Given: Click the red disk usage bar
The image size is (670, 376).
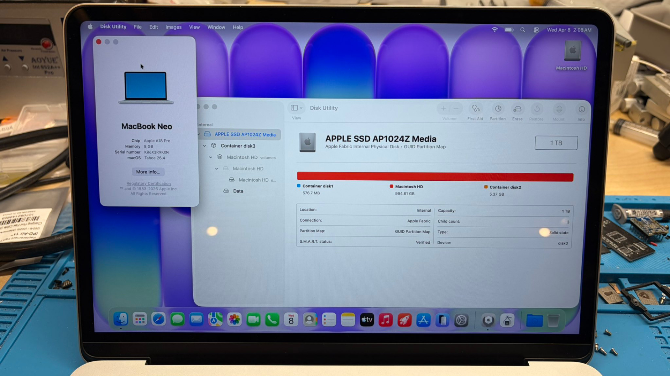Looking at the screenshot, I should (435, 177).
